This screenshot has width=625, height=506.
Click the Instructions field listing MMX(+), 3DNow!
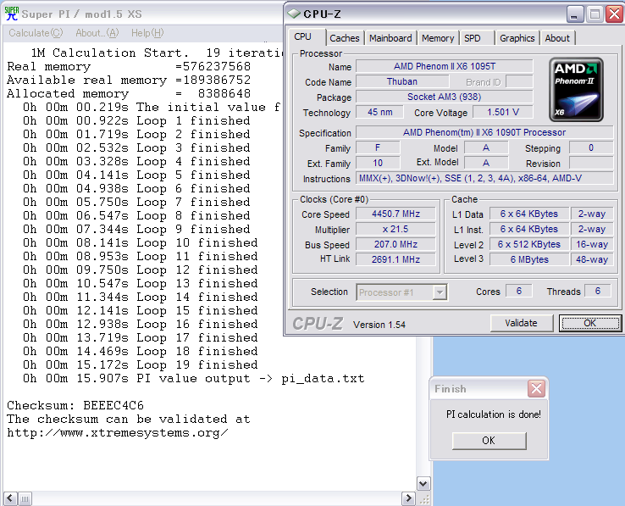(x=484, y=178)
